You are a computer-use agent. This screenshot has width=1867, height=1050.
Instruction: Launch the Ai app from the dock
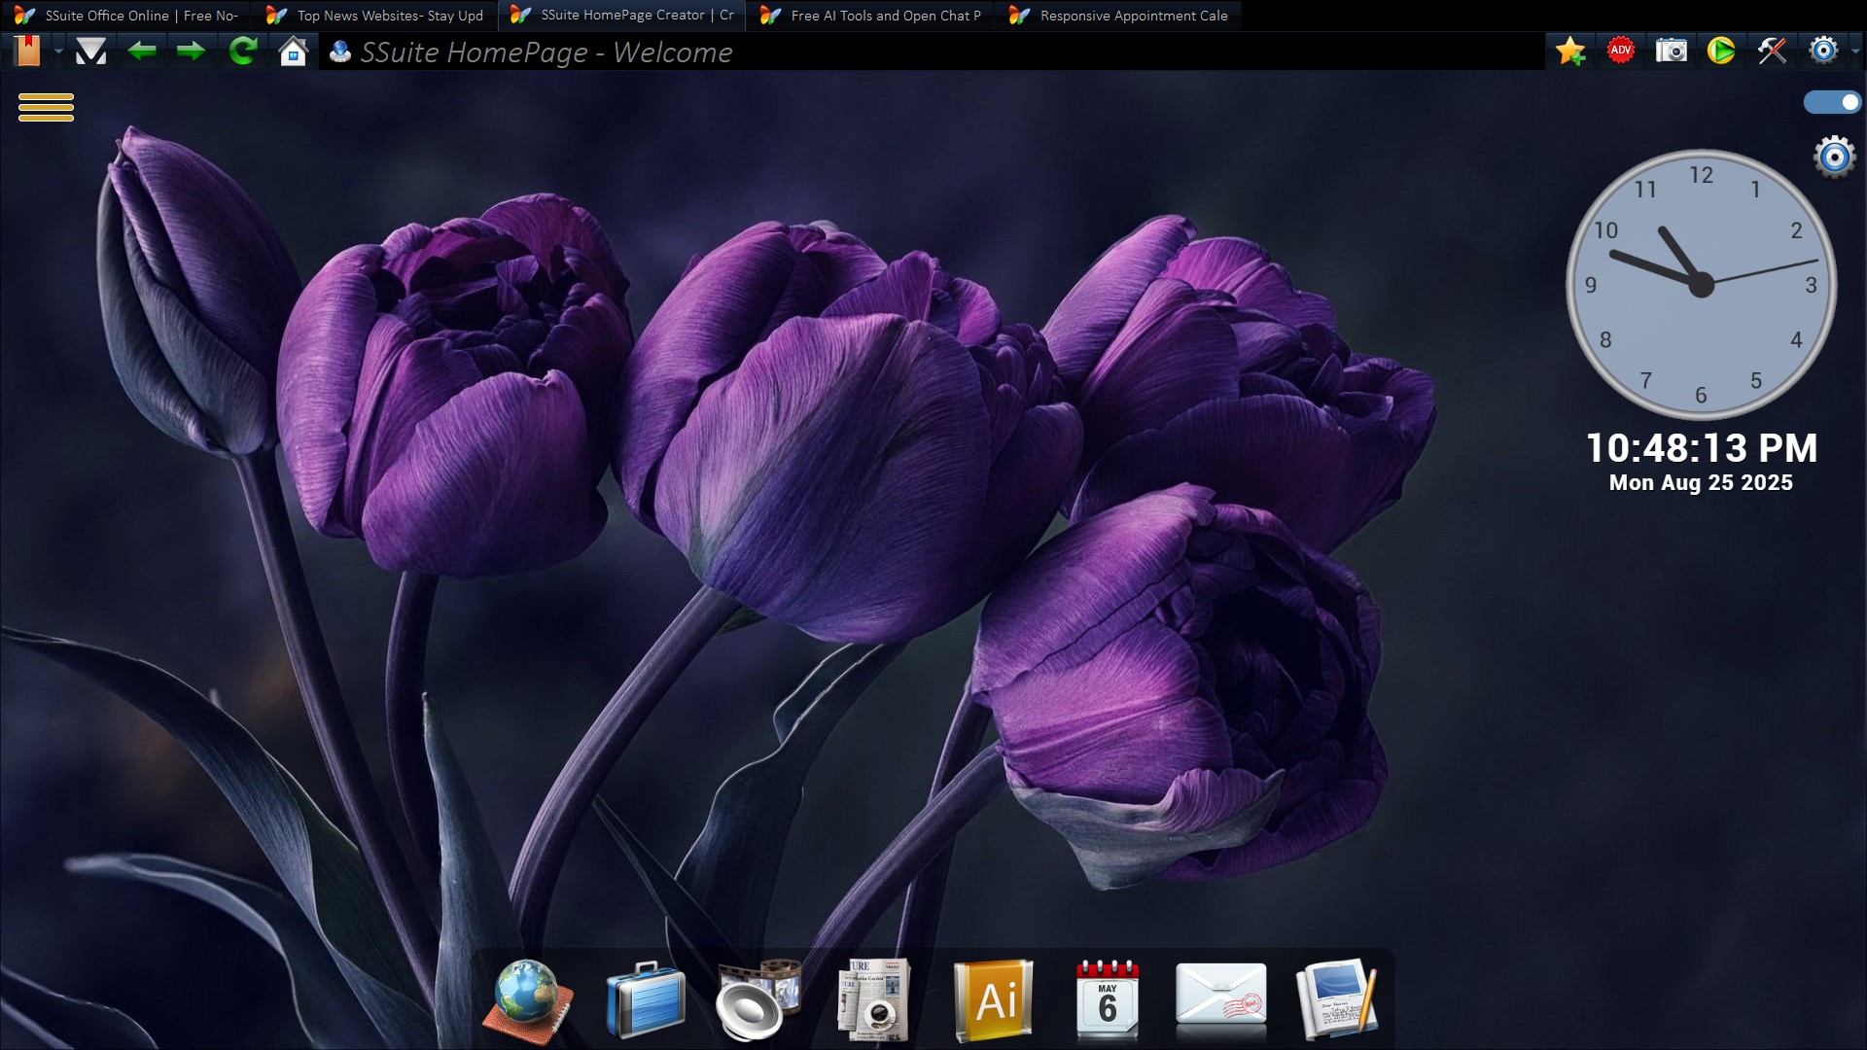994,1000
